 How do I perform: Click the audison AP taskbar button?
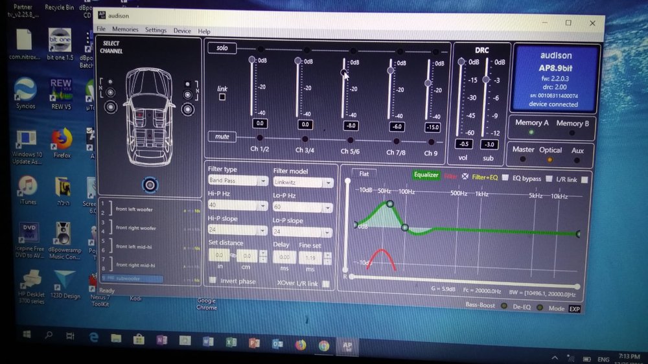click(x=347, y=346)
